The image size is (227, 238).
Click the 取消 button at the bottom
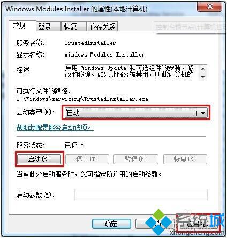click(154, 224)
